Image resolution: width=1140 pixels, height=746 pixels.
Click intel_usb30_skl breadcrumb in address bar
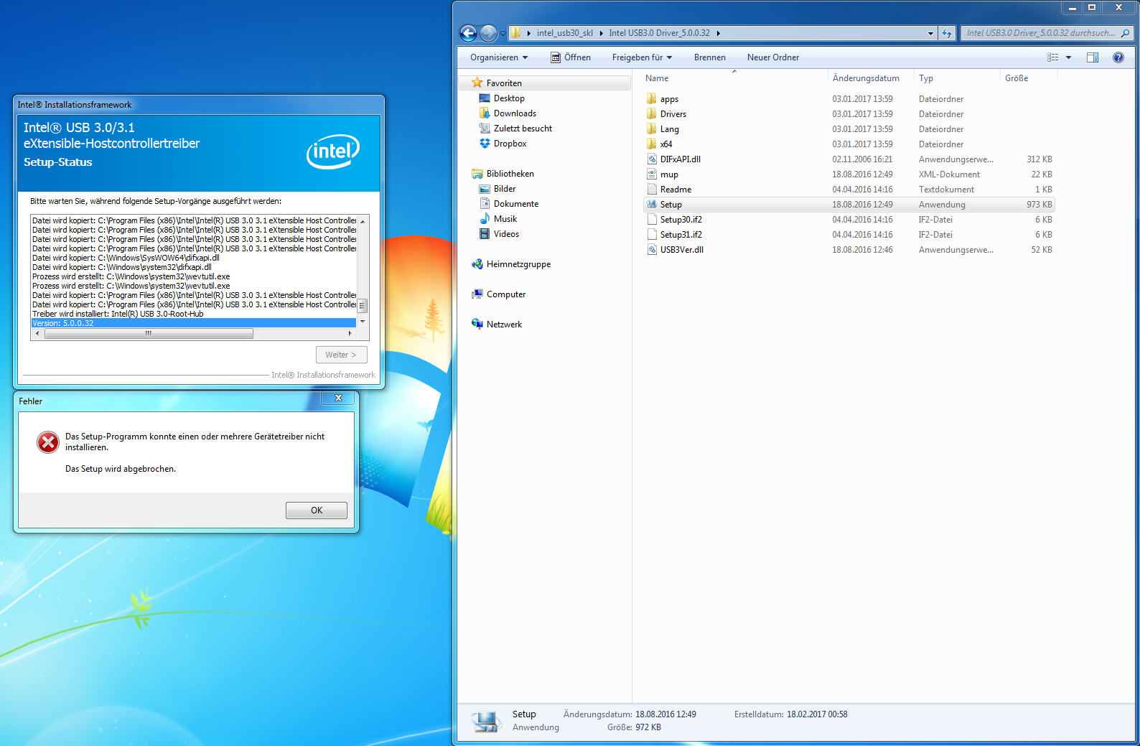coord(565,33)
